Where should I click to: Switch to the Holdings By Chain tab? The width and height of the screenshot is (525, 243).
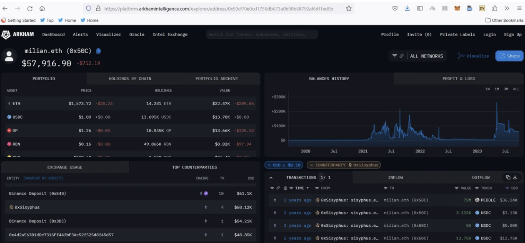[130, 79]
